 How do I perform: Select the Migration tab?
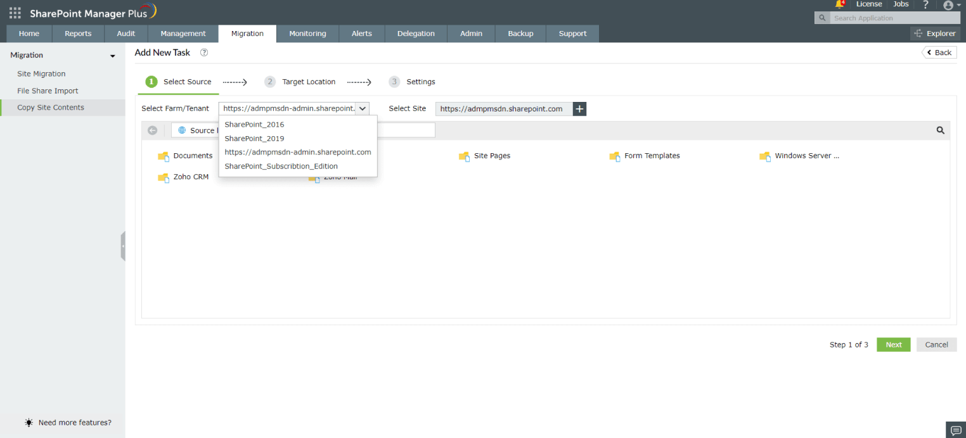tap(247, 34)
